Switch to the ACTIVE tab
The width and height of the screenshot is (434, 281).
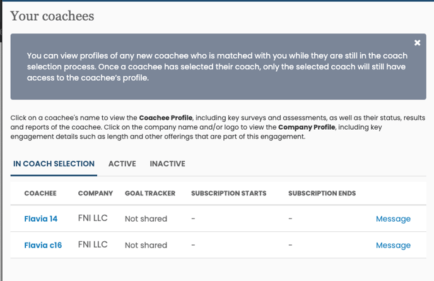coord(122,164)
